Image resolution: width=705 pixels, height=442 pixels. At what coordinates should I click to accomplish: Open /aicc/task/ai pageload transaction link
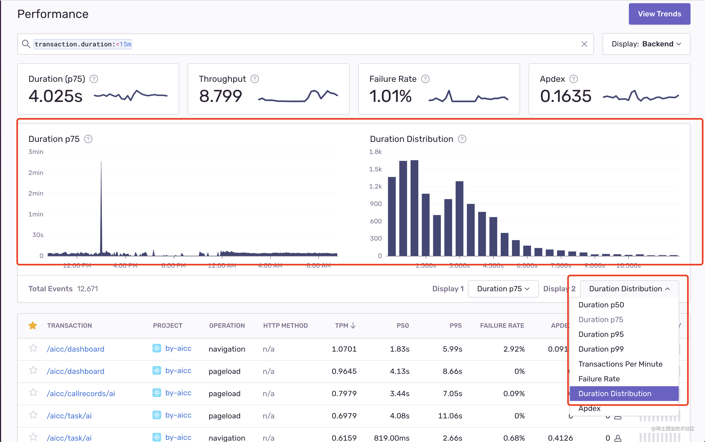pos(69,416)
